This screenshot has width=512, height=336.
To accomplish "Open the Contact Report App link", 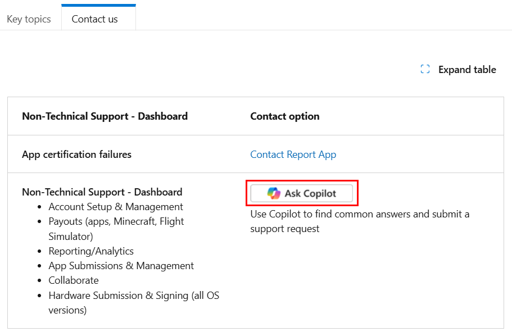I will click(x=293, y=154).
